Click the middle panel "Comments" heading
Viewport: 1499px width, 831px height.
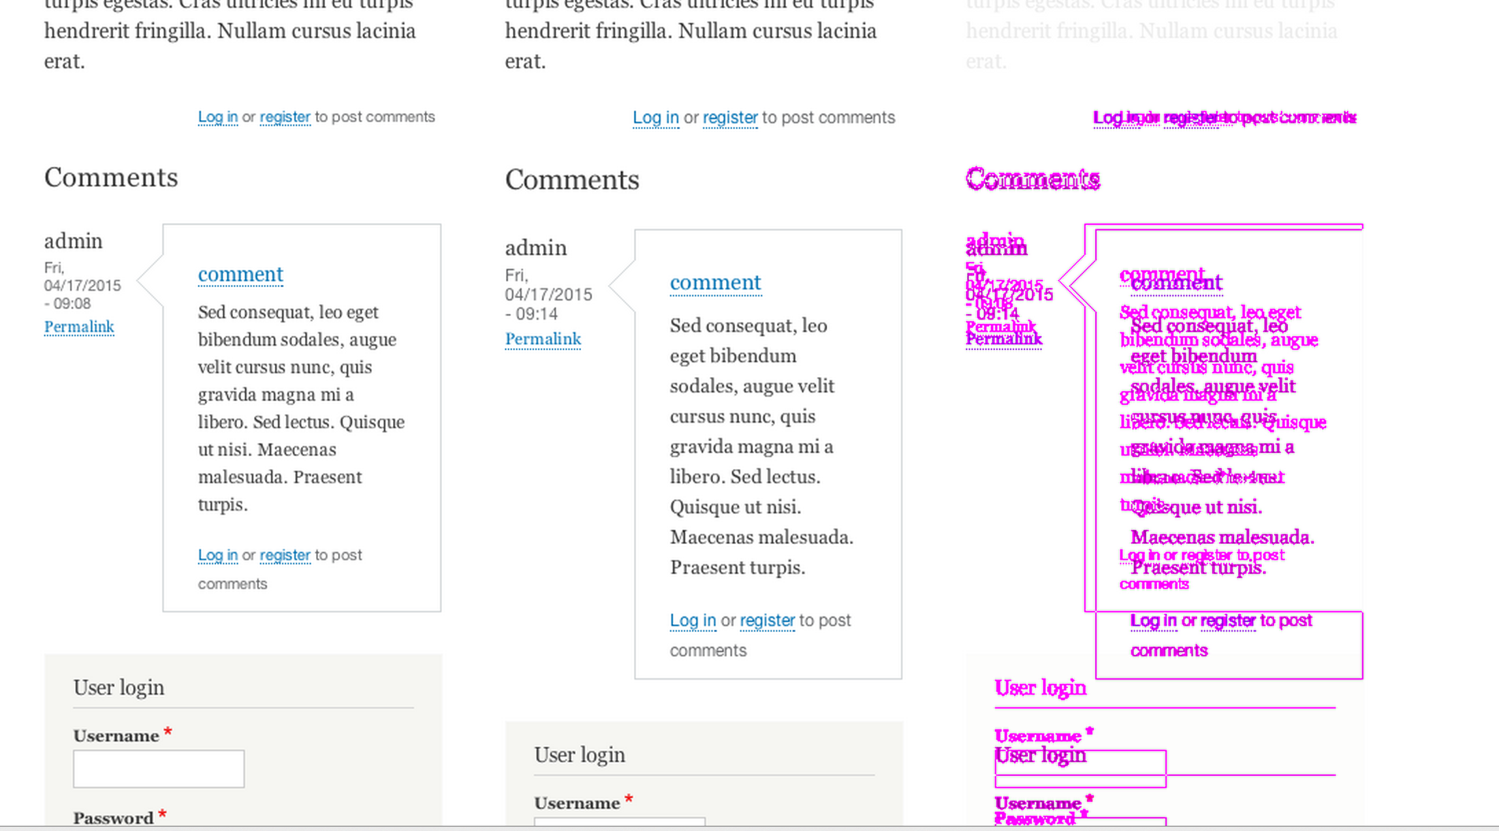(x=572, y=180)
